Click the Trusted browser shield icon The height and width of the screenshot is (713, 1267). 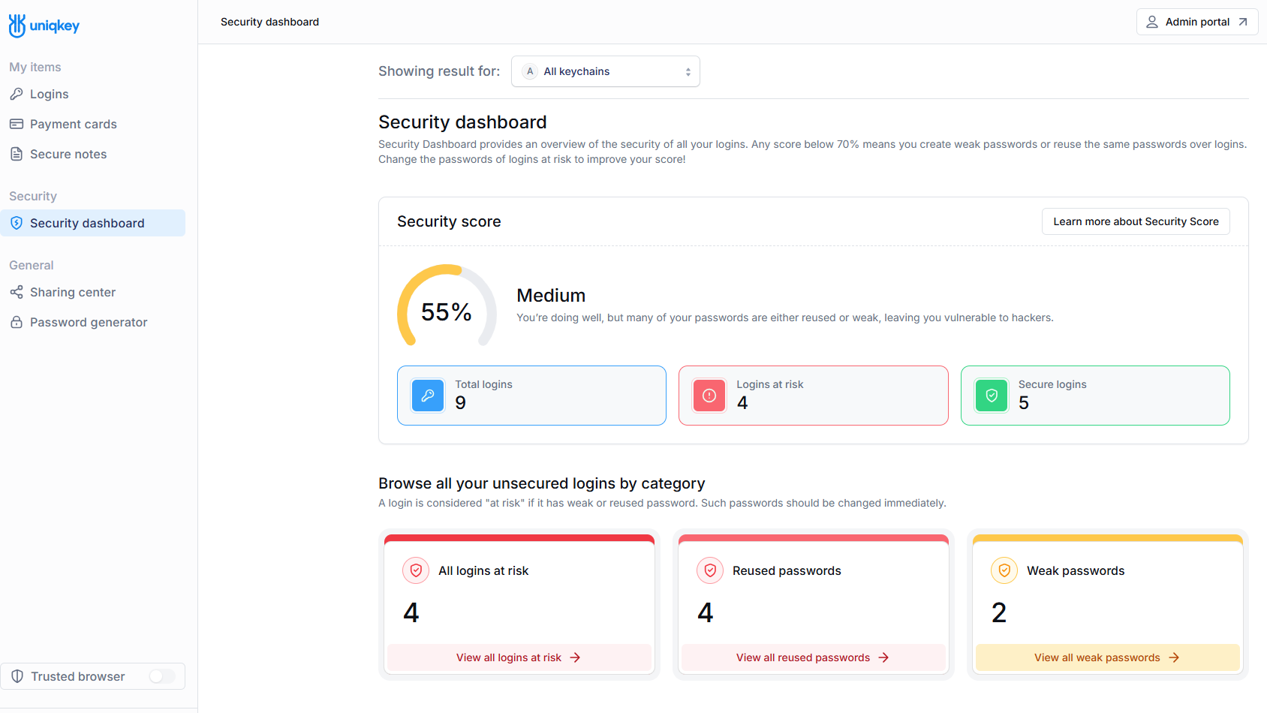tap(17, 676)
